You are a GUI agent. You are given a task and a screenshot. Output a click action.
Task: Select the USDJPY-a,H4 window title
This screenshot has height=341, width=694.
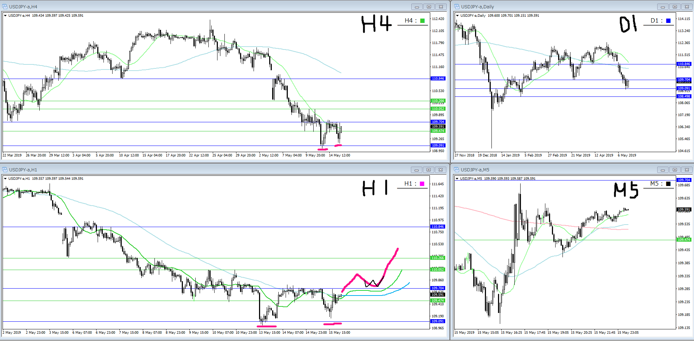click(x=23, y=7)
